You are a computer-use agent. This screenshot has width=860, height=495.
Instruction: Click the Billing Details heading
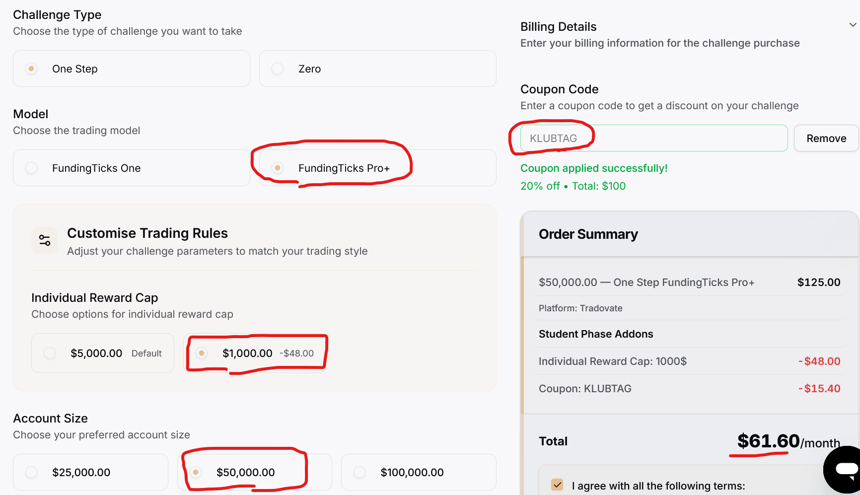pyautogui.click(x=558, y=27)
